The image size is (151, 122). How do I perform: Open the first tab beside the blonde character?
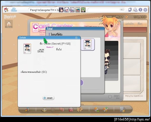click(x=129, y=24)
